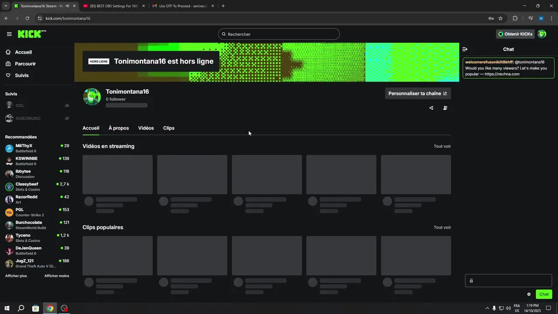Click Tonimontana16 profile avatar
558x314 pixels.
92,97
